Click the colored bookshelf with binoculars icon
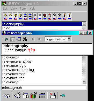Screen dimensions: 94x101 tap(34, 95)
